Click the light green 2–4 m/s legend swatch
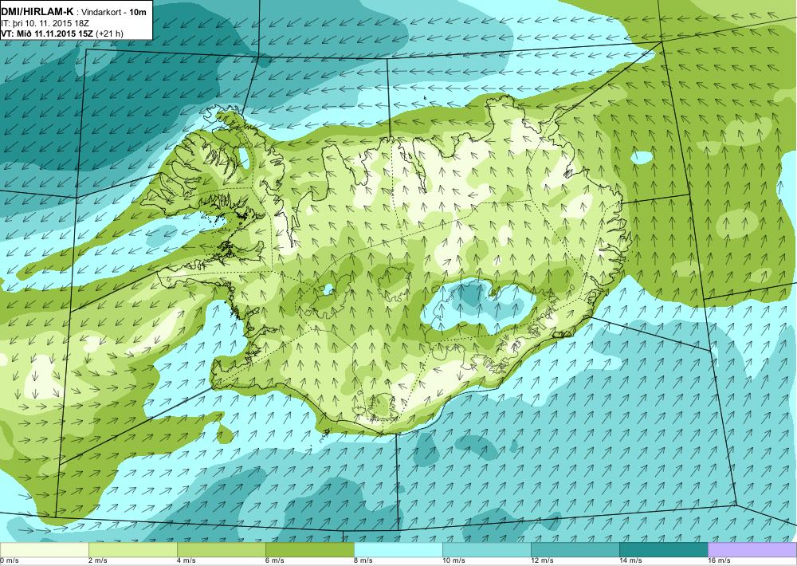Screen dimensions: 797x566 (132, 550)
